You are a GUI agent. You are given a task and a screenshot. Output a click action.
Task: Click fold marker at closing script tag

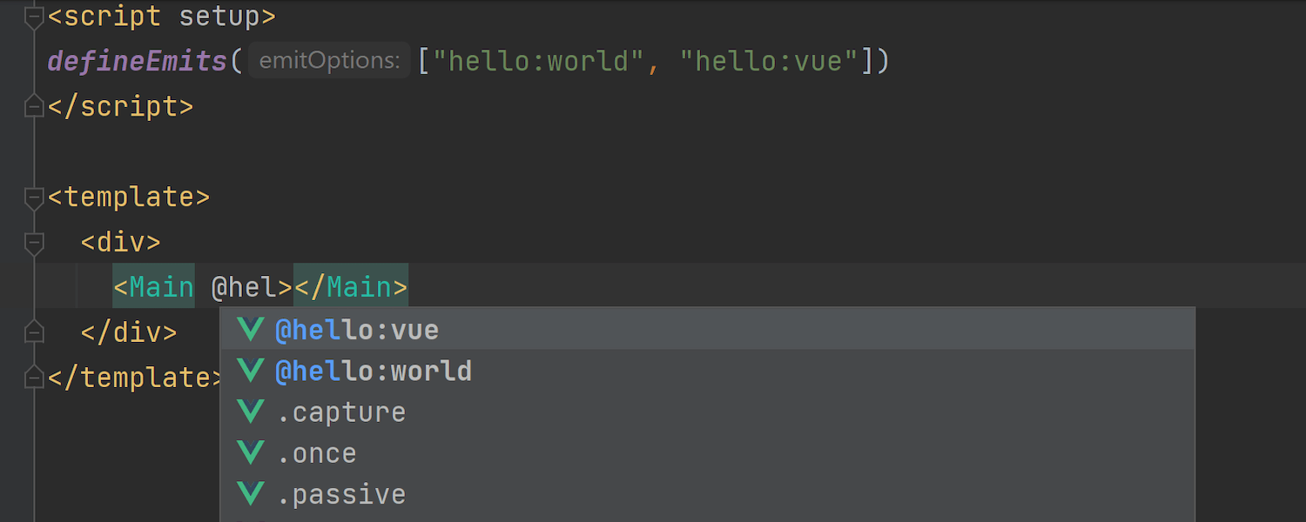coord(34,107)
